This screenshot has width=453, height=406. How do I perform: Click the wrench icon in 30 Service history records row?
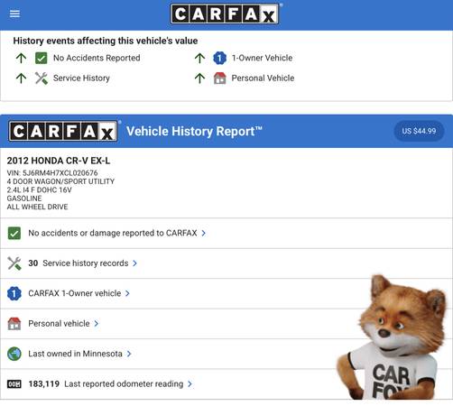[14, 263]
